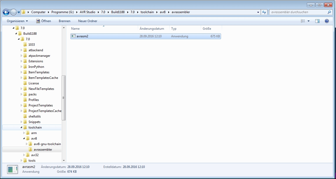Click toolchain in the address breadcrumb
Image resolution: width=336 pixels, height=179 pixels.
pyautogui.click(x=148, y=12)
